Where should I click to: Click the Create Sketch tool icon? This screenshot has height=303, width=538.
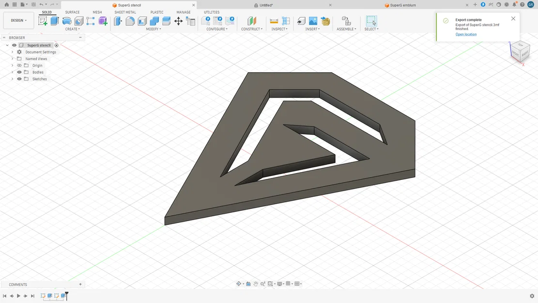pyautogui.click(x=43, y=21)
